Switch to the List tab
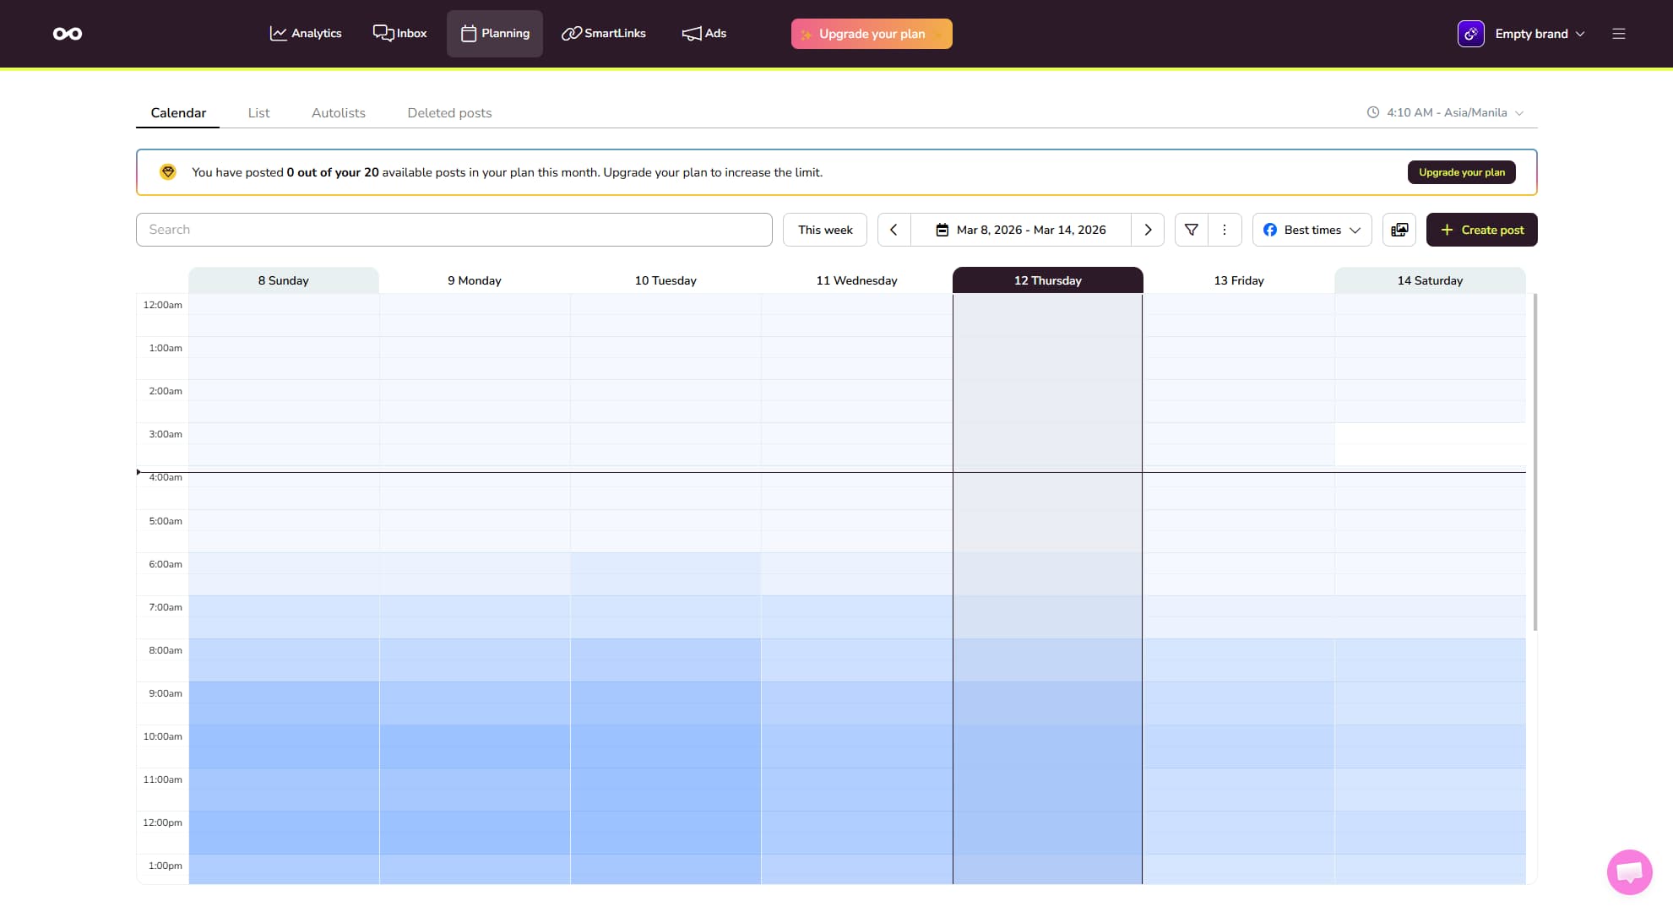 [x=258, y=112]
